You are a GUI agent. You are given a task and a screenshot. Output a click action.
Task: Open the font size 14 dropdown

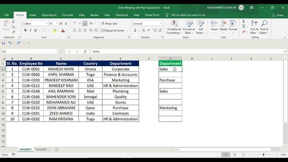57,23
